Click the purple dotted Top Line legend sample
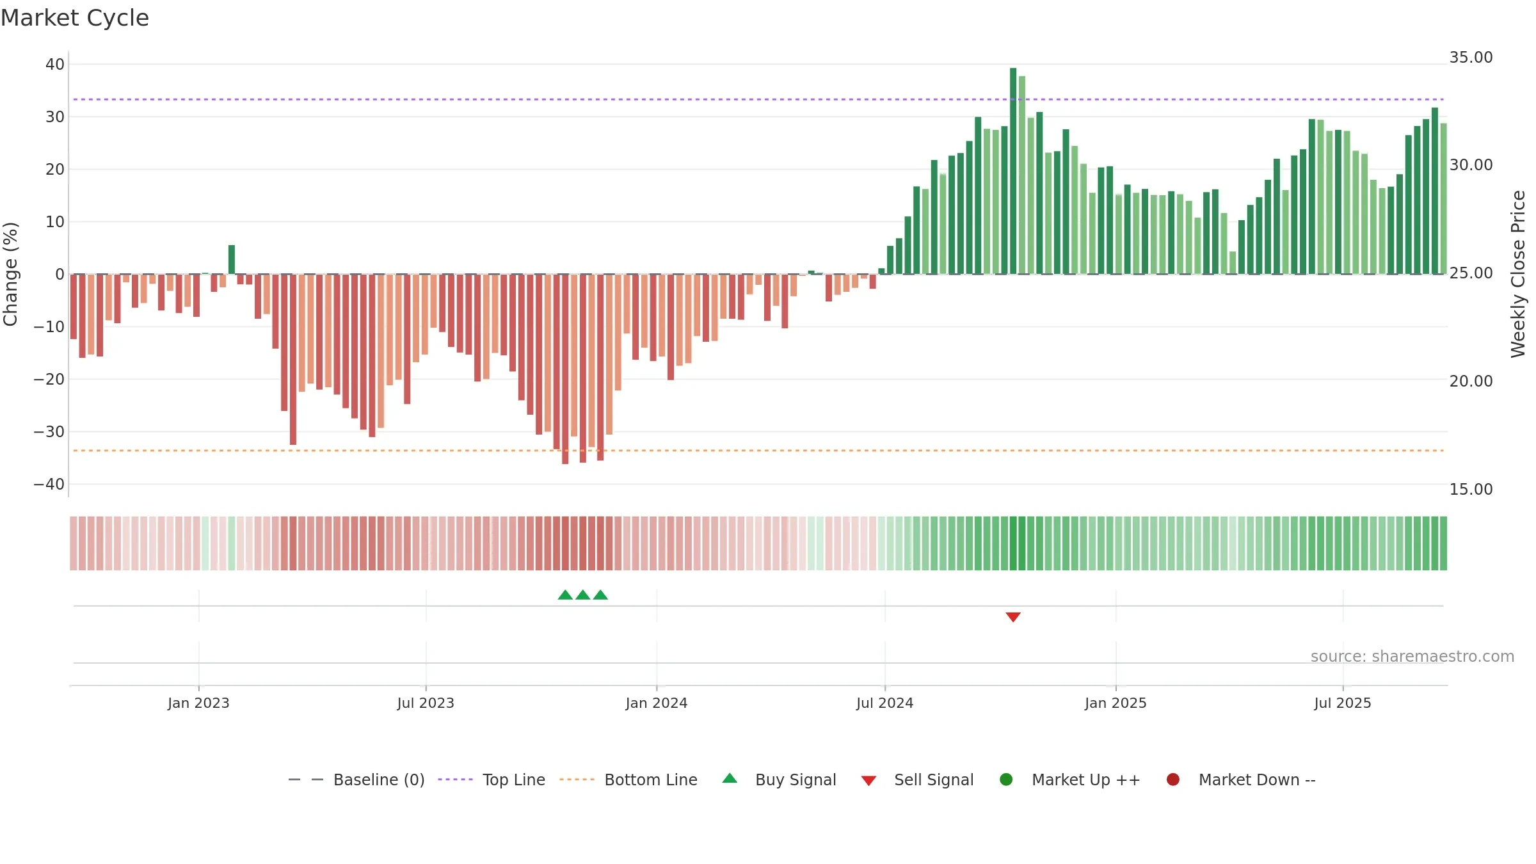Viewport: 1536px width, 864px height. point(455,780)
